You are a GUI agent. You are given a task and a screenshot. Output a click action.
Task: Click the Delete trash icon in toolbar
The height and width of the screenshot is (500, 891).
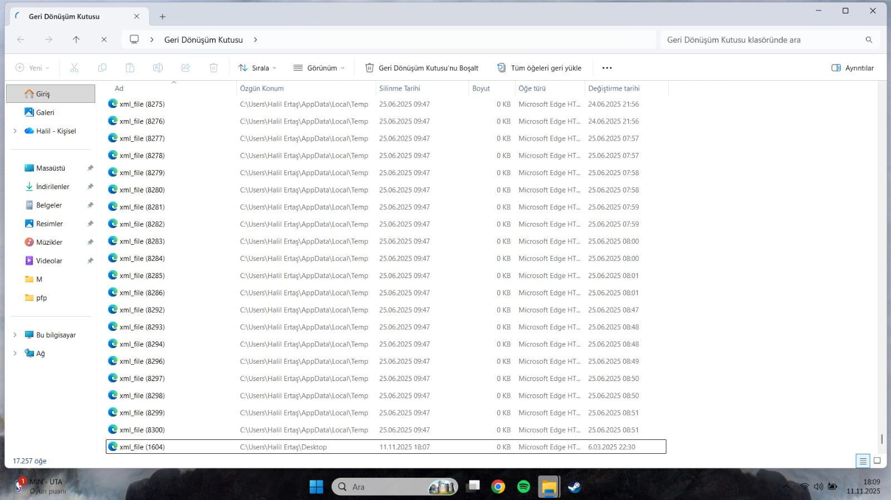coord(213,68)
